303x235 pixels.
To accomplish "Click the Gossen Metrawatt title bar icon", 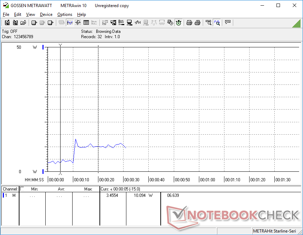I will (6, 5).
